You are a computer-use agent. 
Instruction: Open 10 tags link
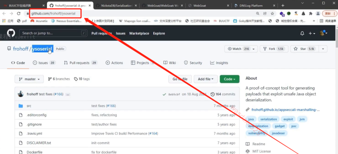pyautogui.click(x=82, y=79)
